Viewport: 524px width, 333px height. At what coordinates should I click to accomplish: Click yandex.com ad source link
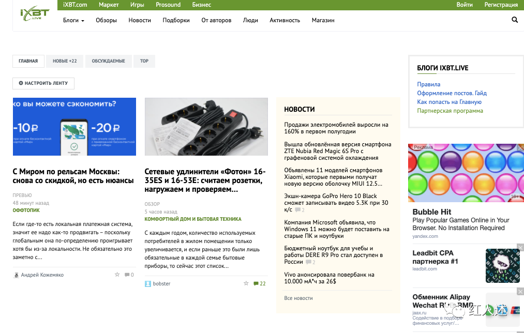tap(425, 236)
